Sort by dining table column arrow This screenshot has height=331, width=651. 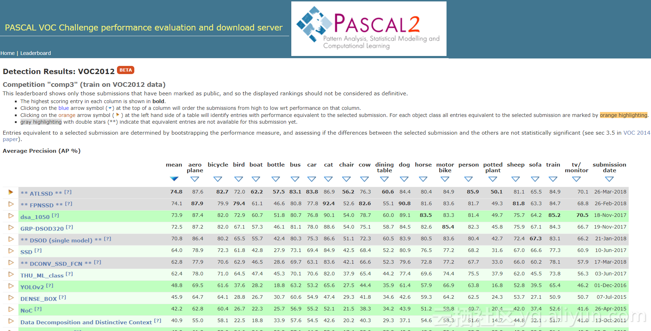[384, 179]
